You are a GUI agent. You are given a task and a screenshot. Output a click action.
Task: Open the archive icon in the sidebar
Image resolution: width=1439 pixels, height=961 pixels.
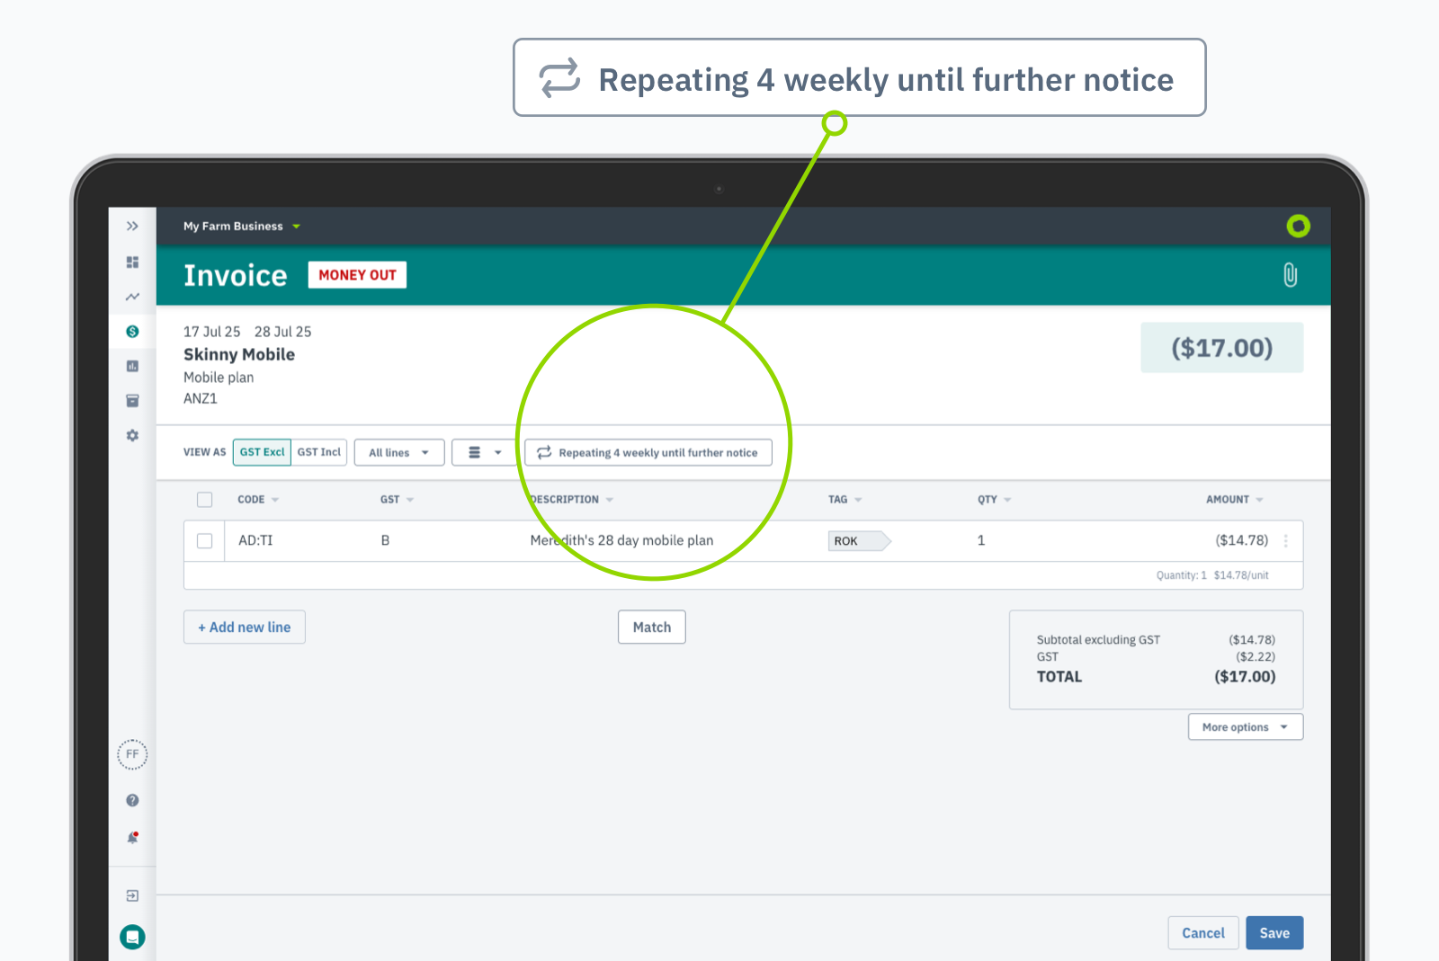[132, 400]
